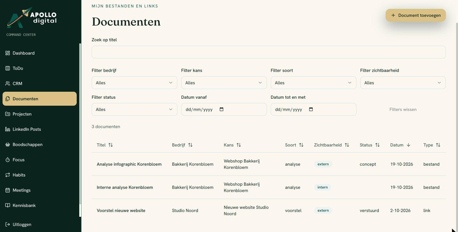
Task: Click the Habits repeat icon
Action: coord(8,175)
